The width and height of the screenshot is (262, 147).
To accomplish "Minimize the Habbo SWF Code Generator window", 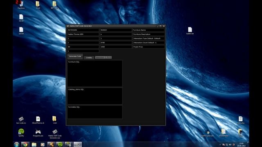I will pos(157,26).
